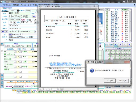Viewport: 136px width, 102px height.
Task: Toggle the checkbox left of the H60 row
Action: pos(2,51)
